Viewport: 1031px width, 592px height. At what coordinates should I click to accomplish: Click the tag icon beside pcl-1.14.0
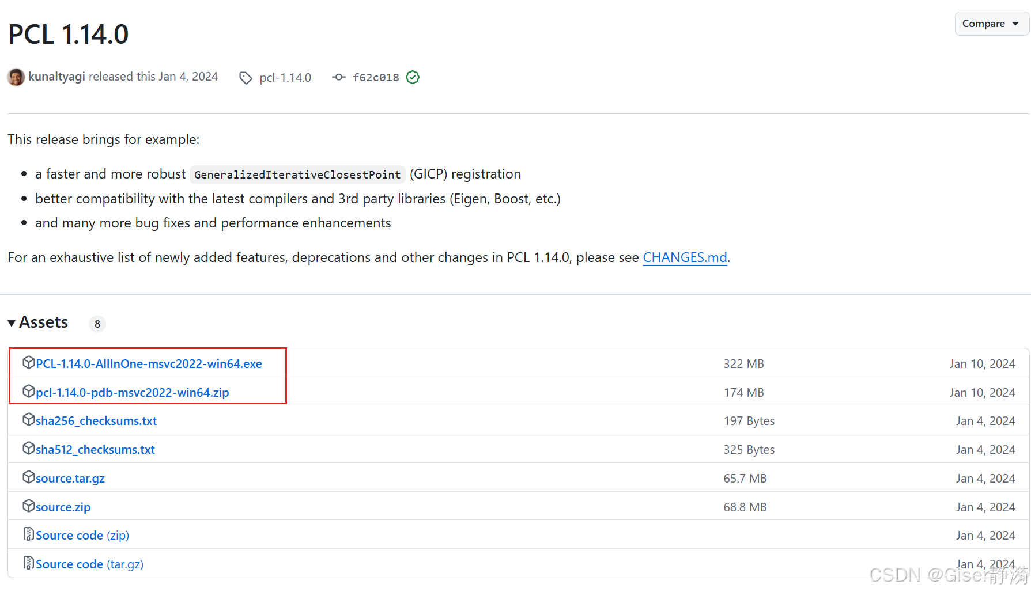(x=246, y=77)
